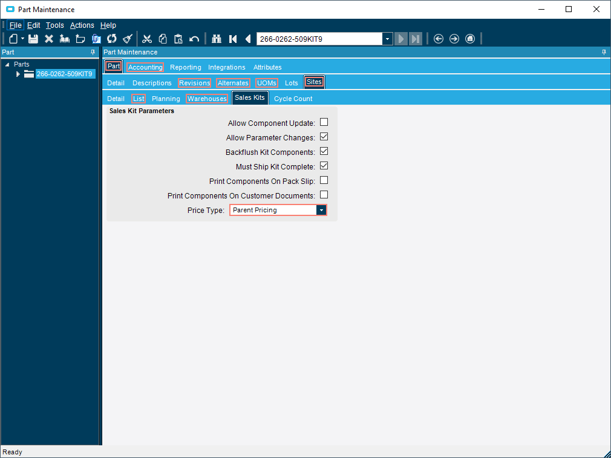Screen dimensions: 611x458
Task: Open the New icon's dropdown arrow
Action: [x=22, y=39]
